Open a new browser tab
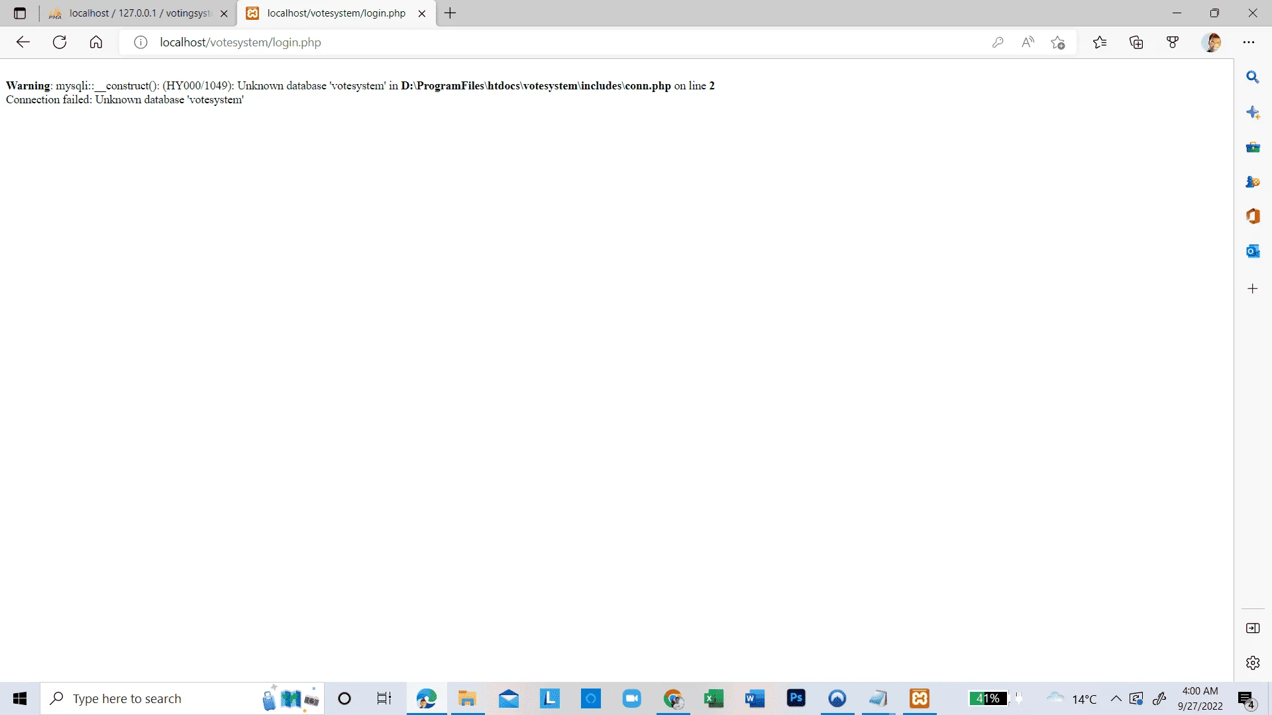Image resolution: width=1272 pixels, height=715 pixels. point(450,13)
